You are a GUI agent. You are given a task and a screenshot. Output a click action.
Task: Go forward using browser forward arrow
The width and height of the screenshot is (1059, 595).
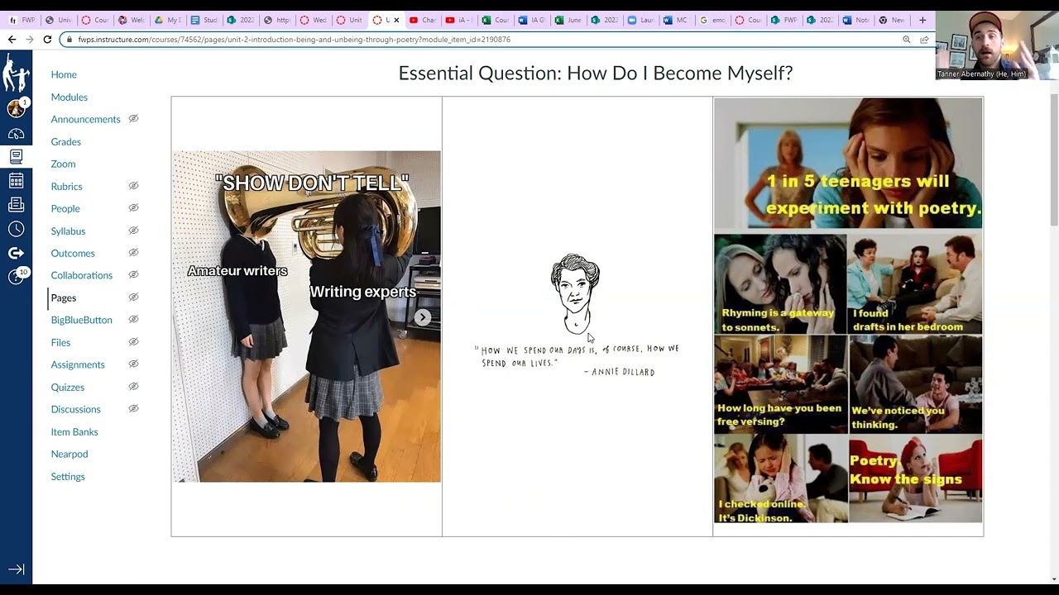[x=29, y=40]
